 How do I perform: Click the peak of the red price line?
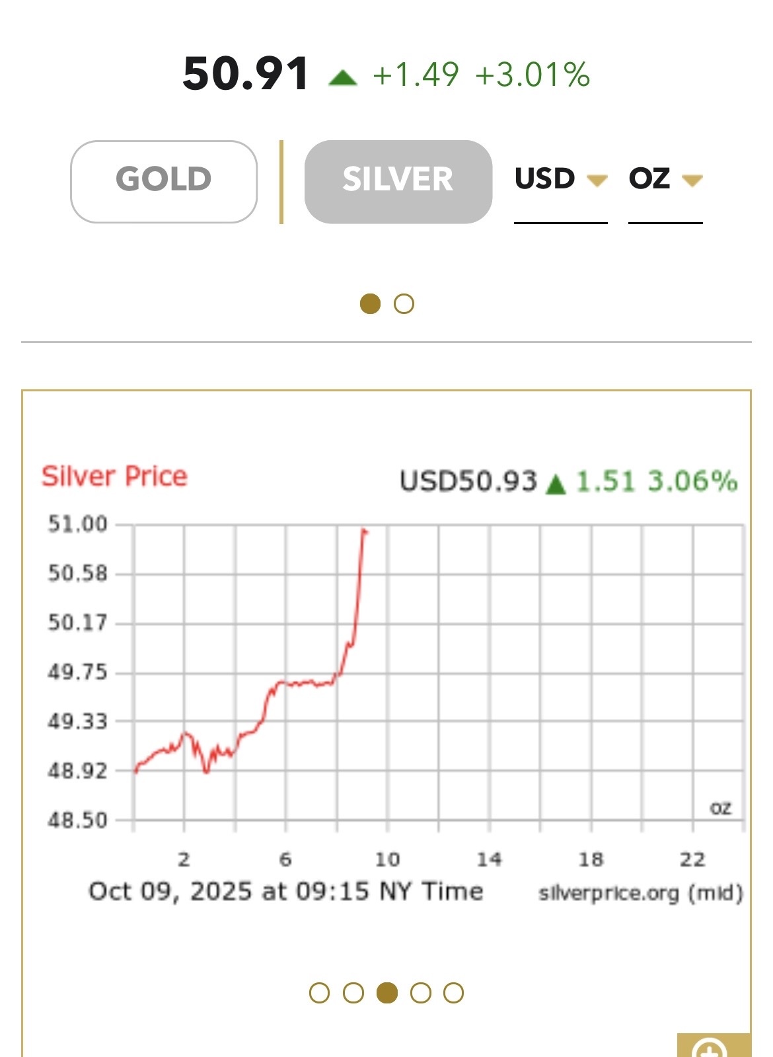(x=363, y=530)
